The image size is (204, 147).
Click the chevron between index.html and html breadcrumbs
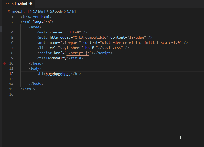point(31,11)
